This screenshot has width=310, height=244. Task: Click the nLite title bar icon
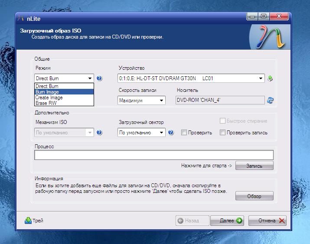(x=20, y=18)
